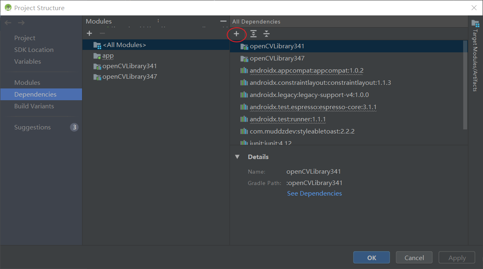
Task: Click module icon beside openCVLibrary347 dependency
Action: coord(244,58)
